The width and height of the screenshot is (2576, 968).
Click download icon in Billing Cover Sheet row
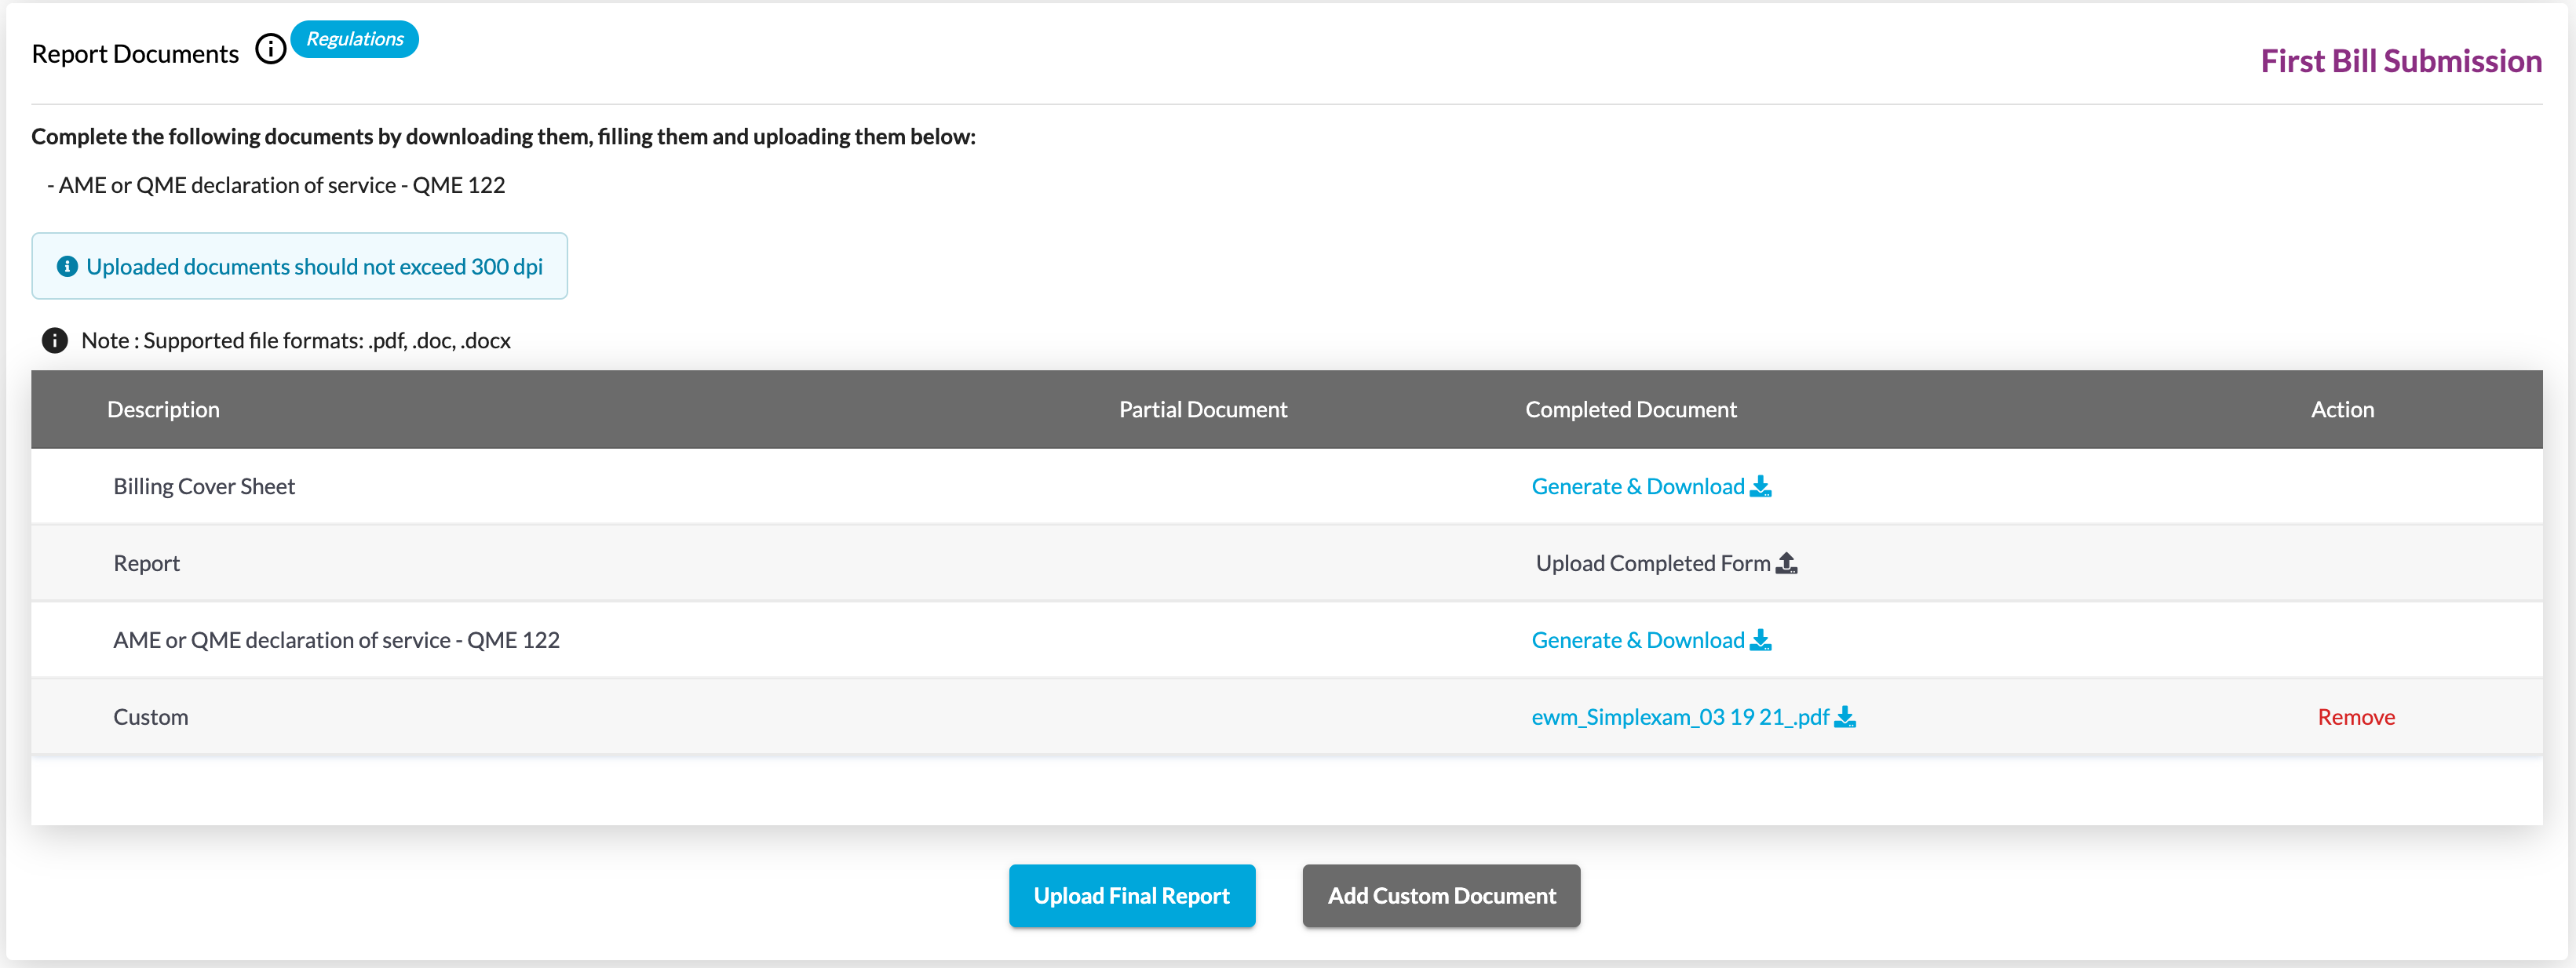[1760, 486]
